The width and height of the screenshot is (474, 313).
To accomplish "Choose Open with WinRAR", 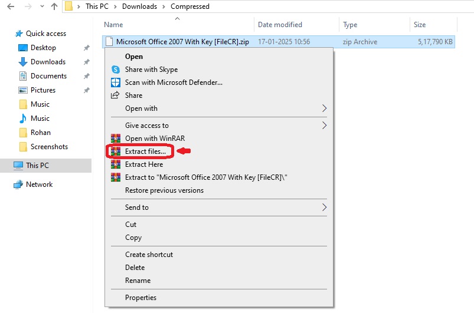I will [x=155, y=139].
